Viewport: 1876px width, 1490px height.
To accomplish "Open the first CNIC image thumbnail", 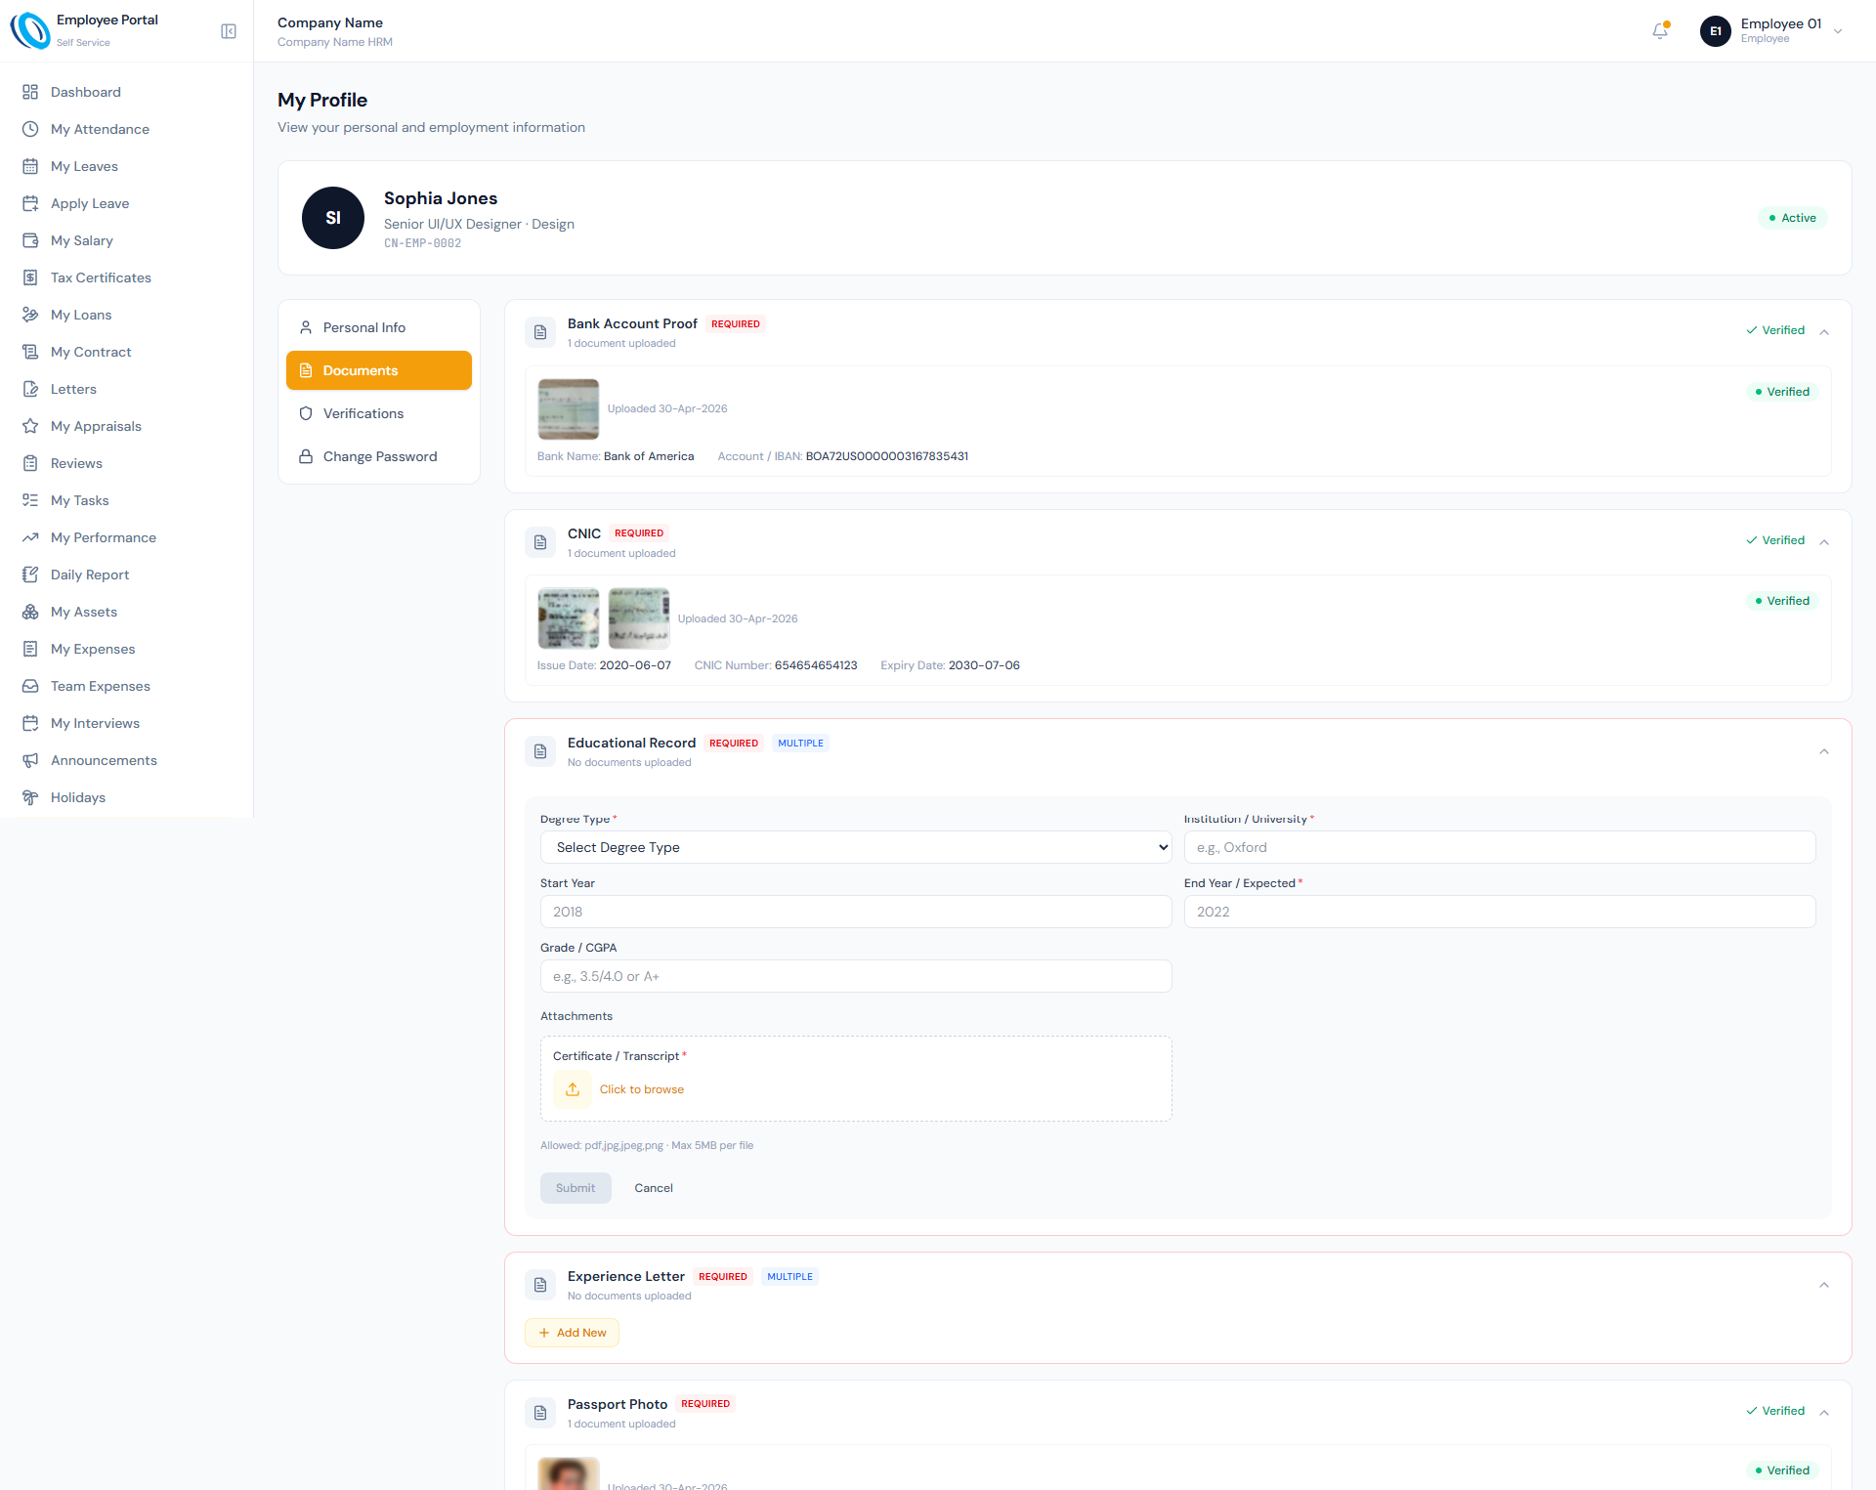I will [x=569, y=618].
